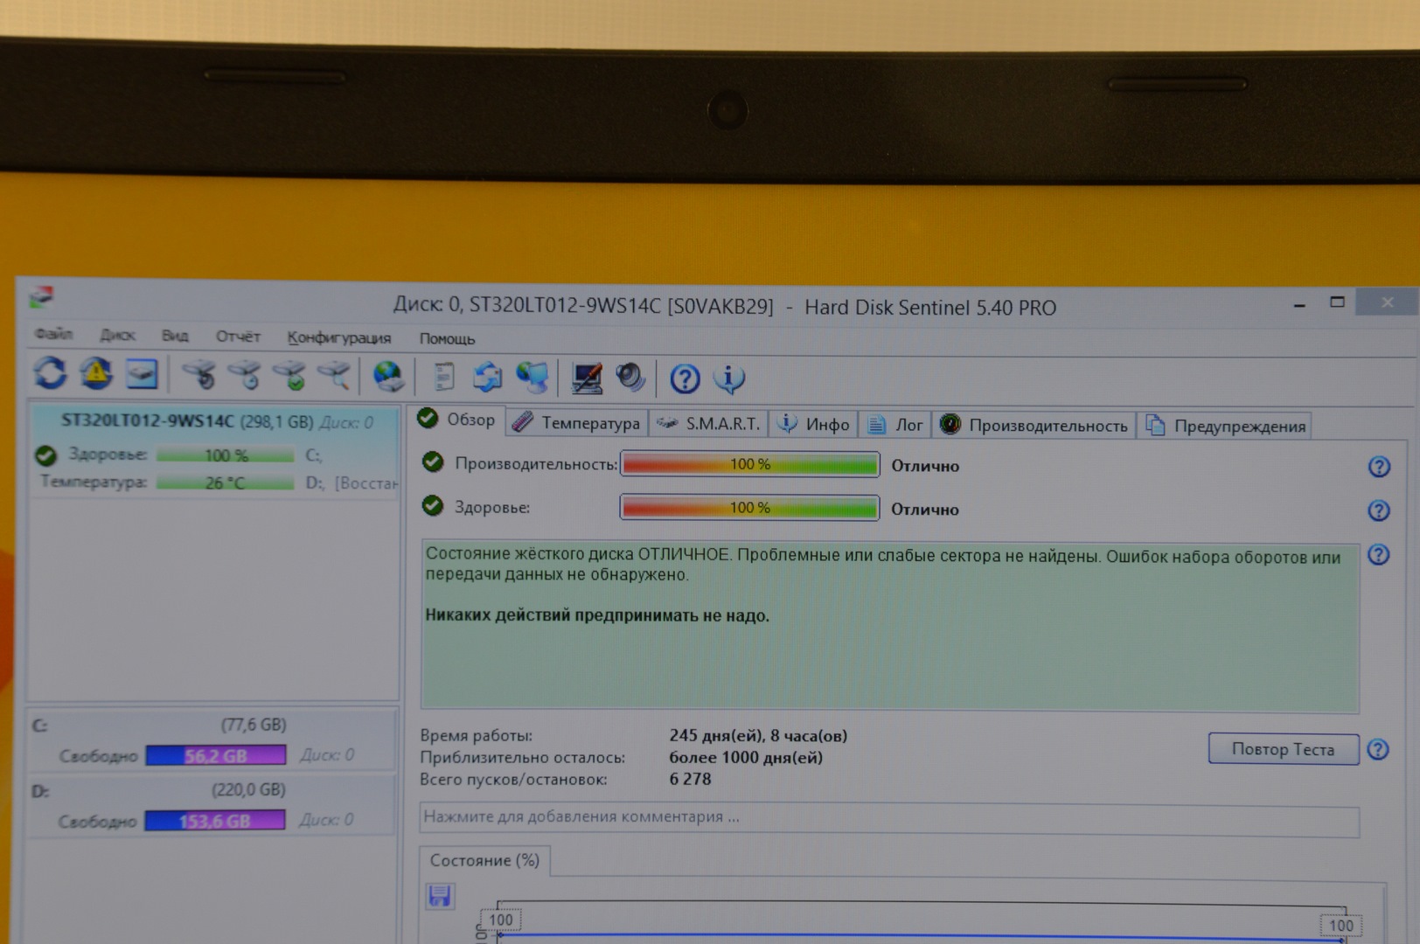Select disk ST320LT012-9WS14C in left panel
Image resolution: width=1420 pixels, height=944 pixels.
pyautogui.click(x=215, y=451)
